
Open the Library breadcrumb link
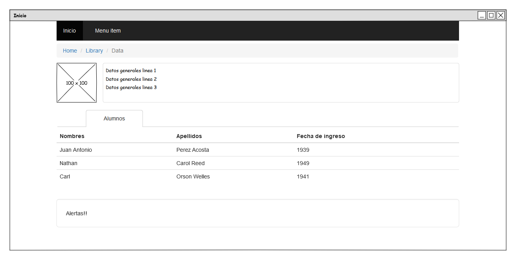coord(94,51)
